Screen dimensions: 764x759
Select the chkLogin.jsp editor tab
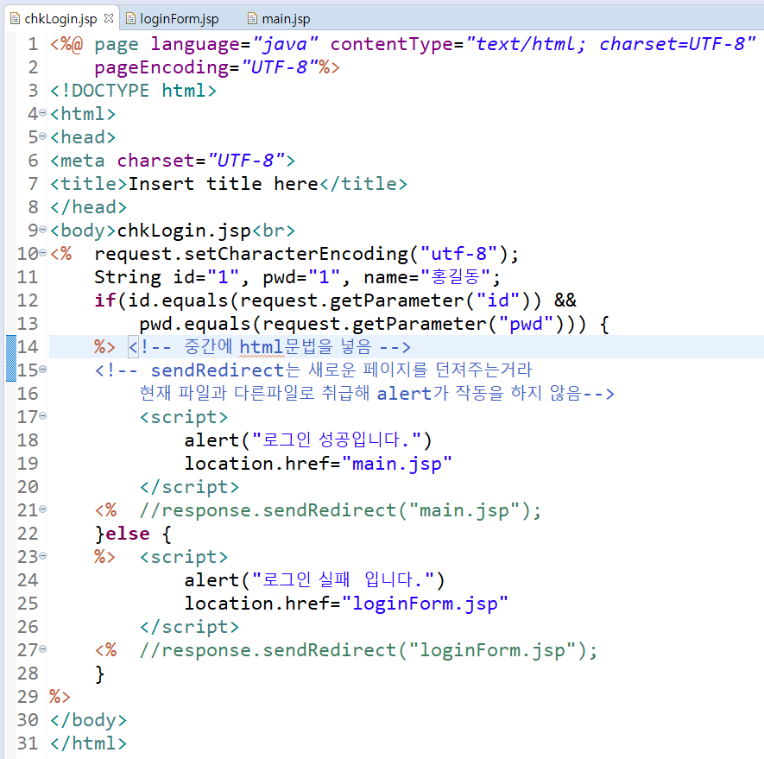[x=60, y=19]
